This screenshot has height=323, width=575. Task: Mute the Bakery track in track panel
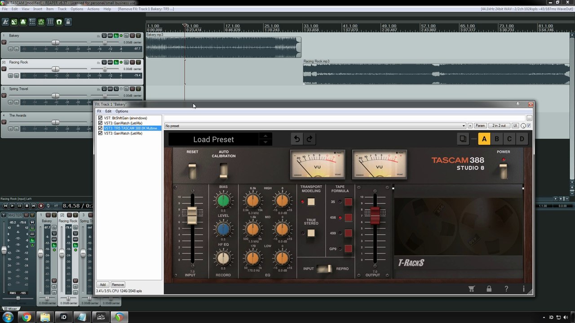point(133,35)
